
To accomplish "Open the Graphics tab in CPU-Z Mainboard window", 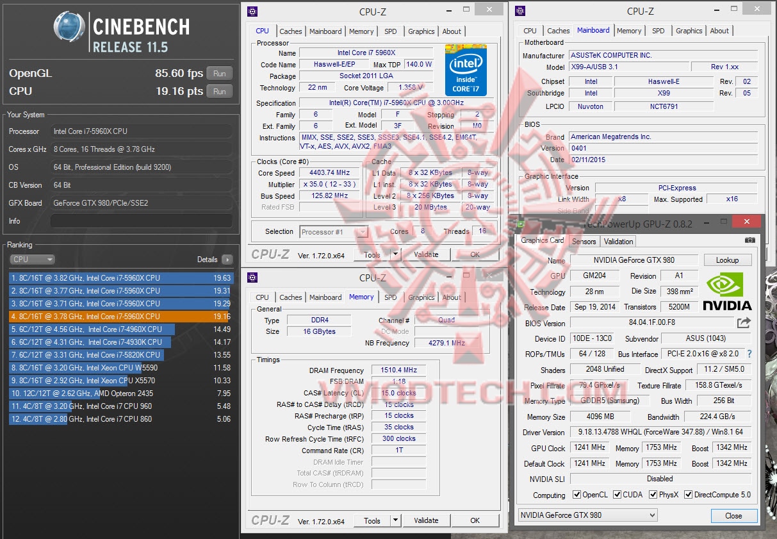I will (x=689, y=31).
